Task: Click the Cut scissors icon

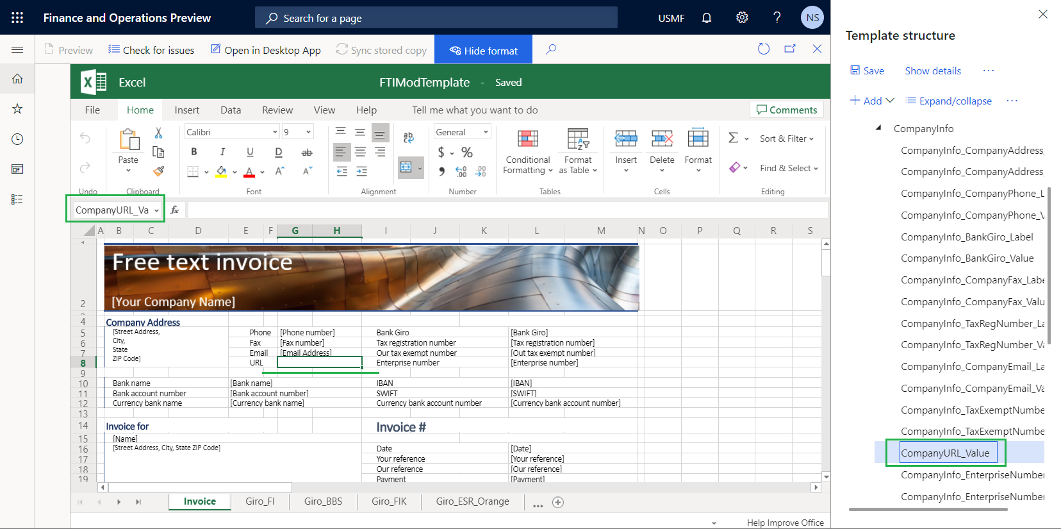Action: 158,133
